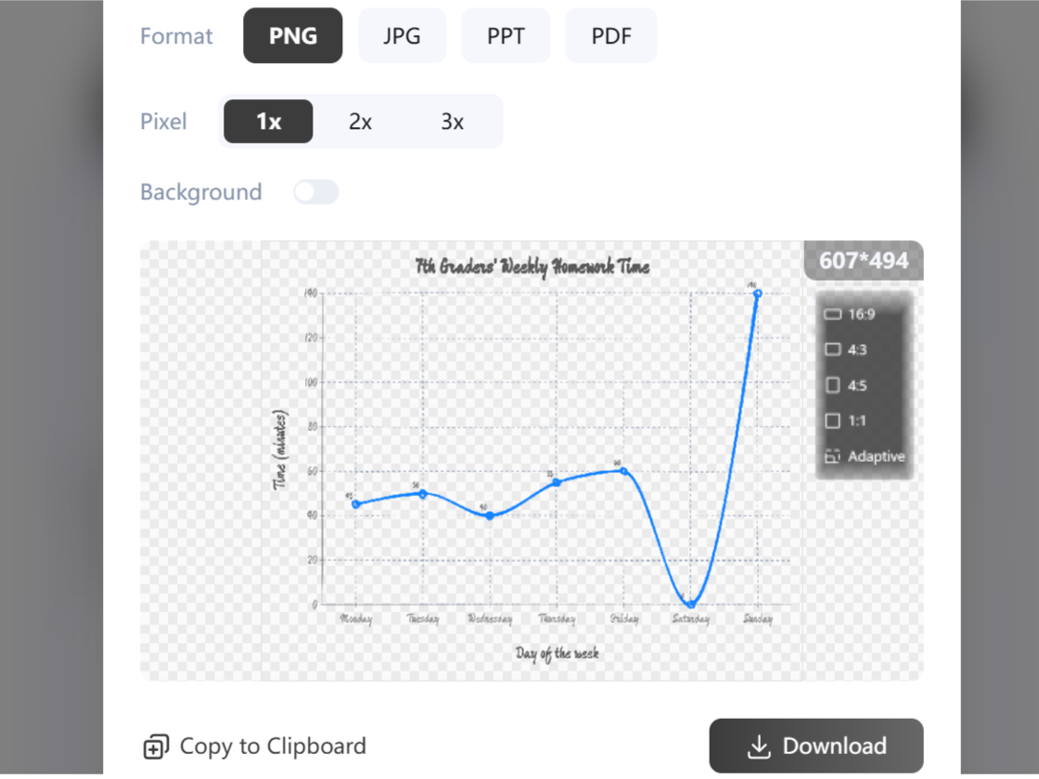Click the Copy to Clipboard link
The image size is (1039, 779).
point(273,747)
